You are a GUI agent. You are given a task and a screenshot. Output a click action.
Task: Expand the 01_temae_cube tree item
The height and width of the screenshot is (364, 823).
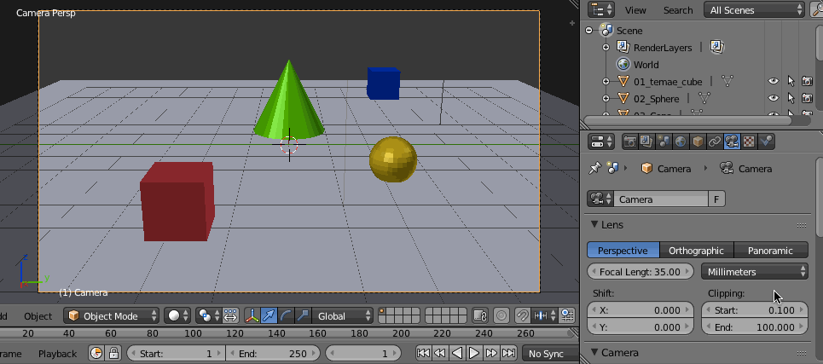[606, 81]
